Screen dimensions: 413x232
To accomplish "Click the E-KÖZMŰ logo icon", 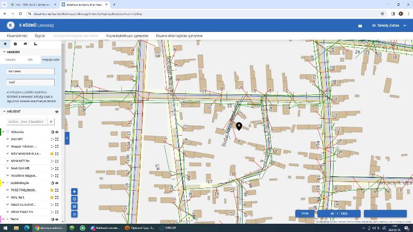I will pyautogui.click(x=10, y=25).
